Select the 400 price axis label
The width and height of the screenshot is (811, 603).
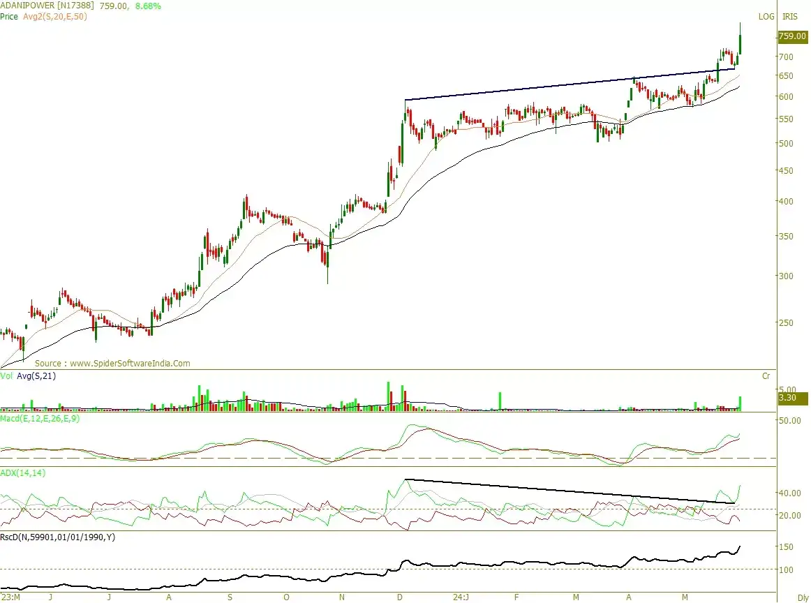(x=786, y=202)
